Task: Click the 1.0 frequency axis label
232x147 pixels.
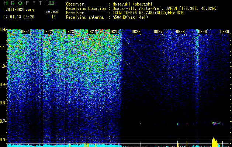Action: tap(3, 66)
